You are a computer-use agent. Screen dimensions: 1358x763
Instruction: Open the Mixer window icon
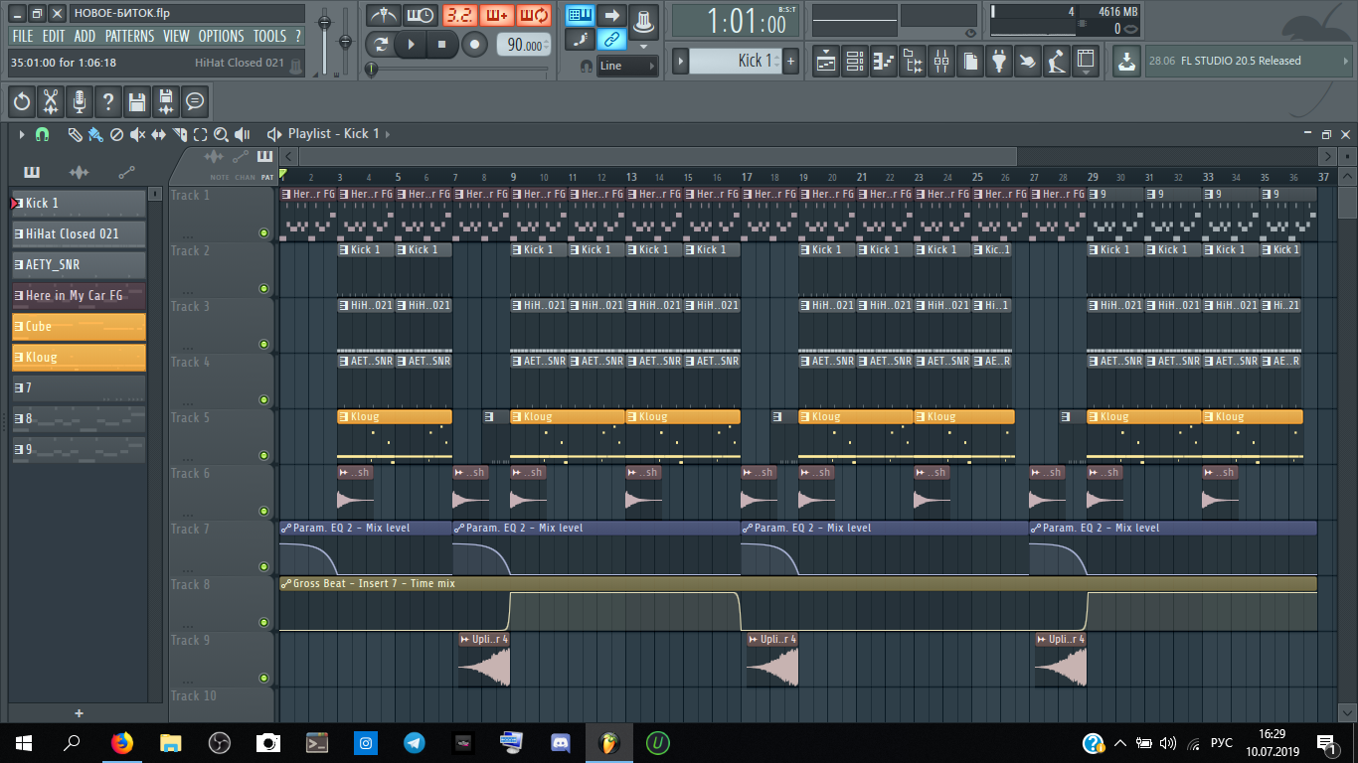[x=940, y=61]
